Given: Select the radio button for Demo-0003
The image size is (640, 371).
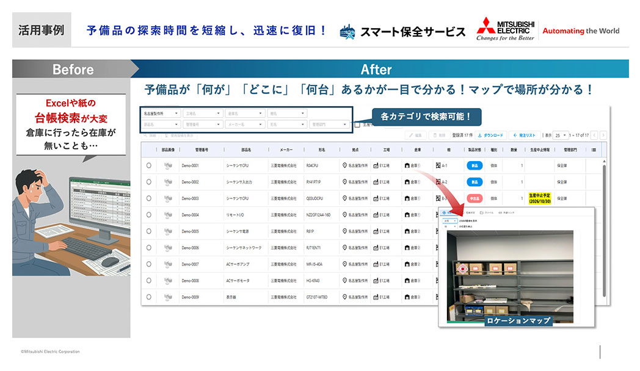Looking at the screenshot, I should point(148,198).
